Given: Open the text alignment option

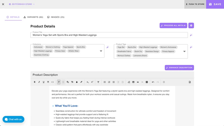Looking at the screenshot, I should point(63,82).
